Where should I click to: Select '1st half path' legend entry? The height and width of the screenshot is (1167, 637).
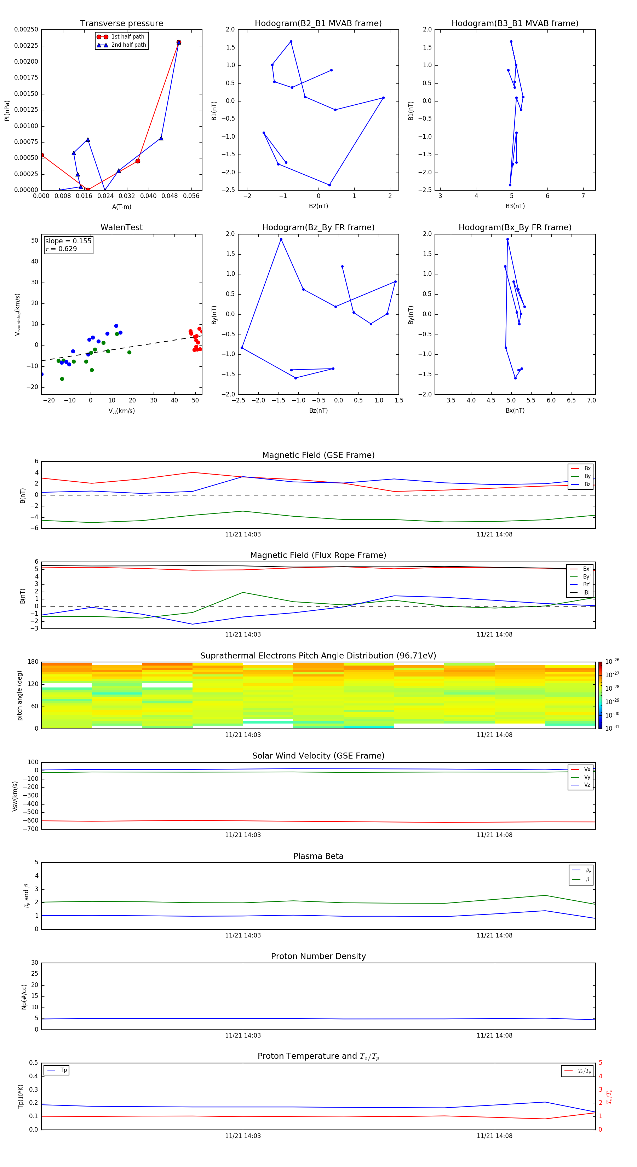tap(121, 37)
